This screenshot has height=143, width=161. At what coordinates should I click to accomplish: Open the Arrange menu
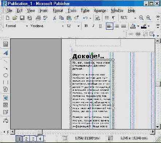click(x=100, y=11)
